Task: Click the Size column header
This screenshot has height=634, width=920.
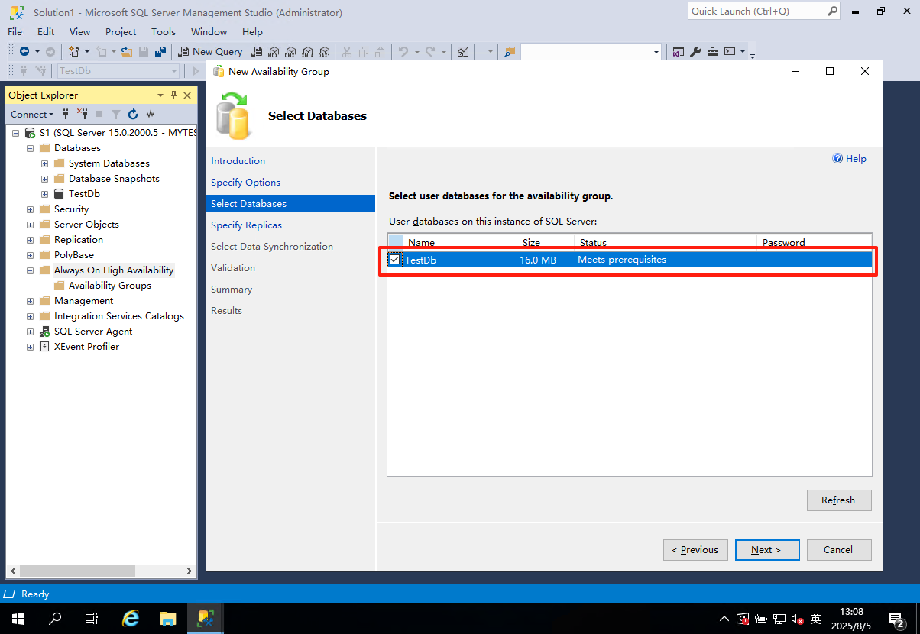Action: click(546, 242)
